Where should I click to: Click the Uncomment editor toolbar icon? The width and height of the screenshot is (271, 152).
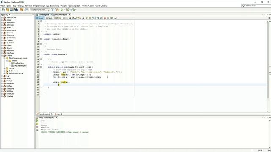point(116,18)
